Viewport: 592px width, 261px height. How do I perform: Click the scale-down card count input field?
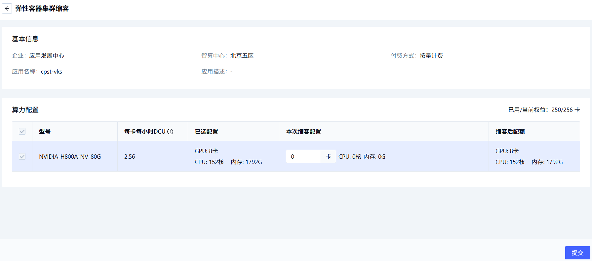pyautogui.click(x=303, y=156)
